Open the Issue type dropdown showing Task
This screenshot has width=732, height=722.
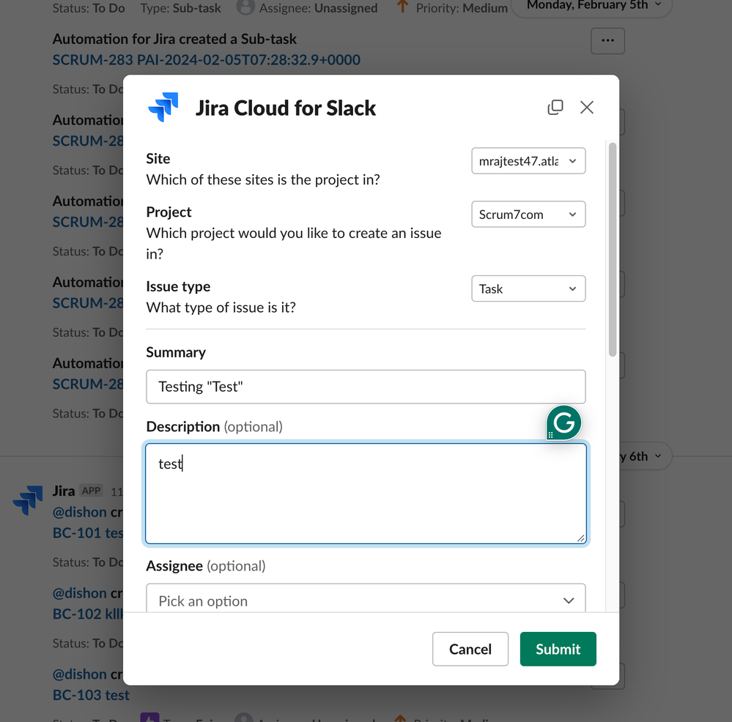[x=528, y=289]
